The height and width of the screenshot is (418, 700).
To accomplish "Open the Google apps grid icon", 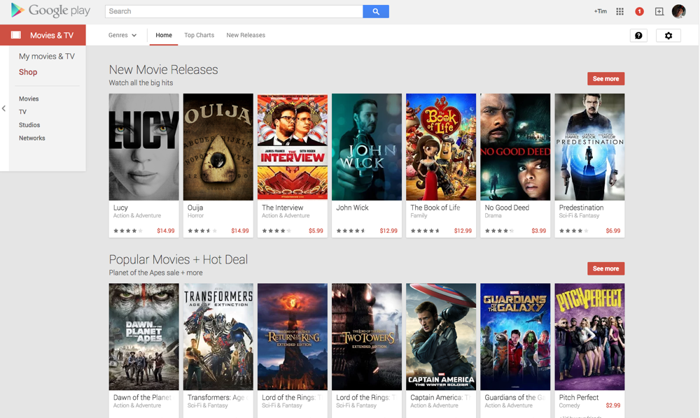I will (x=619, y=11).
